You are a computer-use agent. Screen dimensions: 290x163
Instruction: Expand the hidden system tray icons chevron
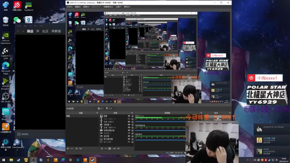[x=248, y=160]
